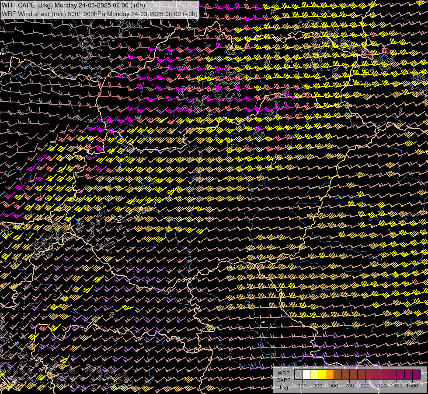The width and height of the screenshot is (428, 394).
Task: Click the WRF Wind shear title line
Action: pyautogui.click(x=99, y=14)
